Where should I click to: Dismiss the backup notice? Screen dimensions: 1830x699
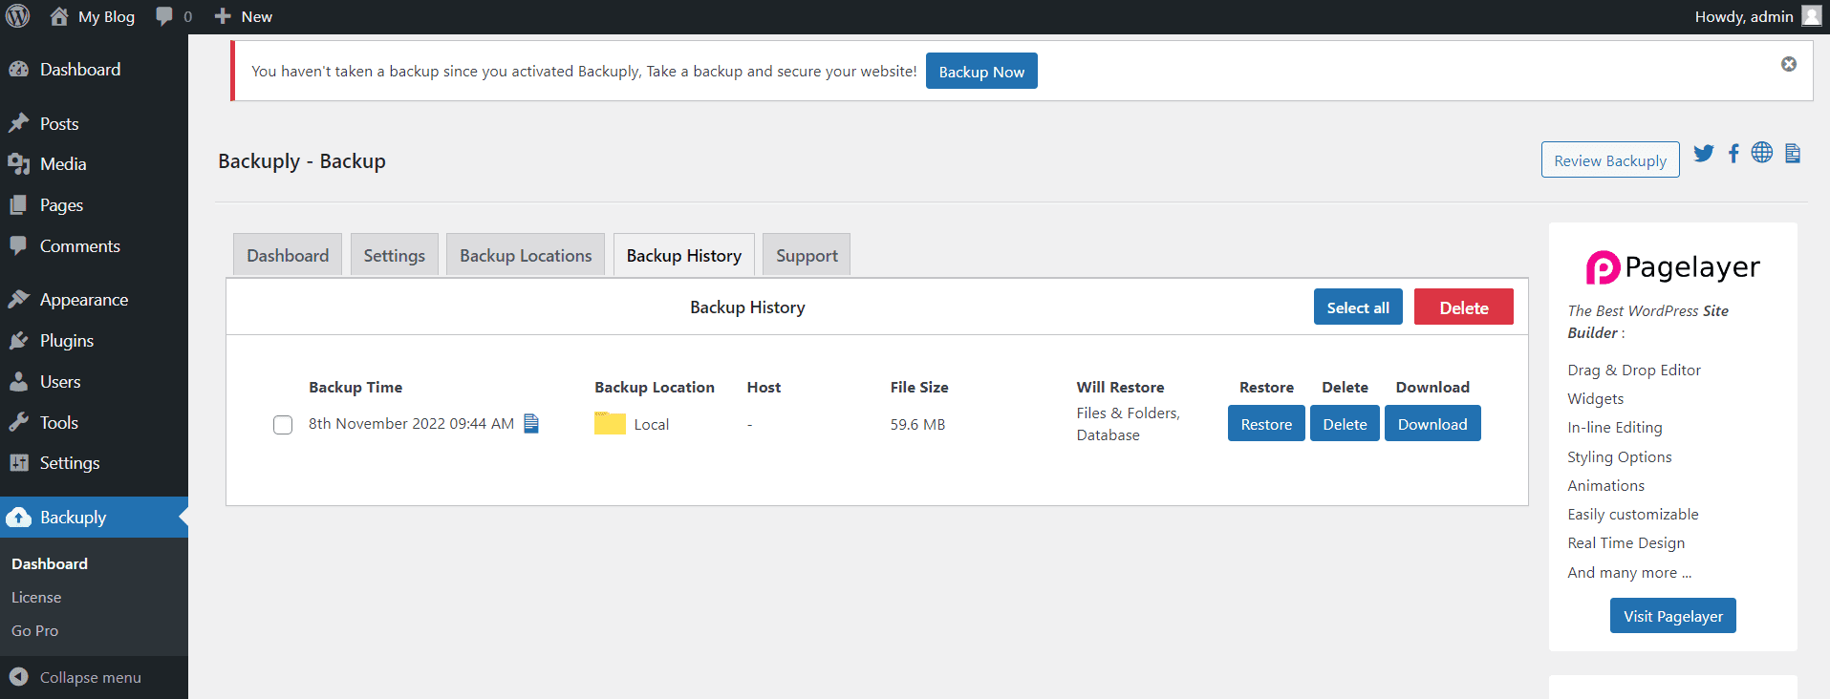[1789, 64]
